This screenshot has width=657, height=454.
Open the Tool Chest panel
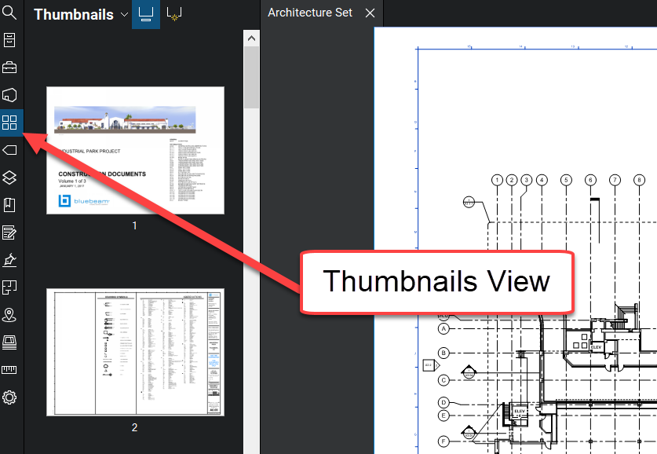9,68
